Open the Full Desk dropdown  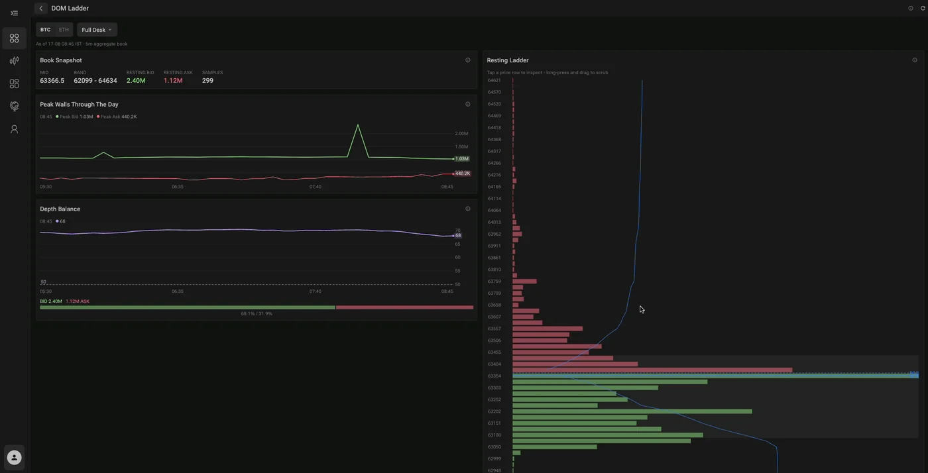(97, 30)
